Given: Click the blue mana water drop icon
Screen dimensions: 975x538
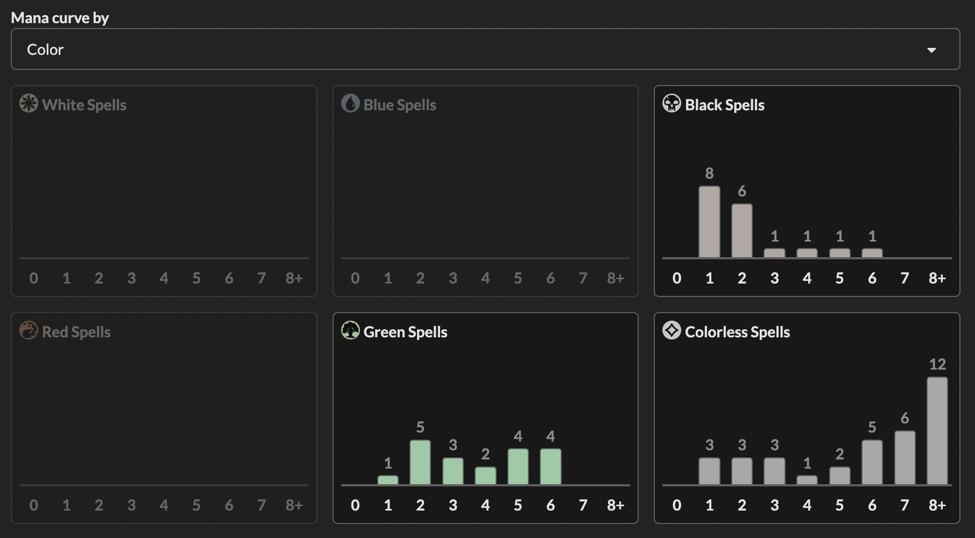Looking at the screenshot, I should click(x=350, y=103).
